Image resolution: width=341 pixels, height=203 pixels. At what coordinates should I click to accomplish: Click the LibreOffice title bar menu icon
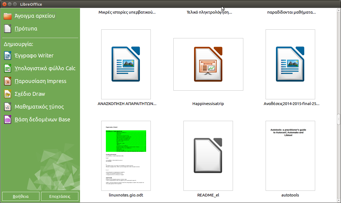[x=4, y=4]
